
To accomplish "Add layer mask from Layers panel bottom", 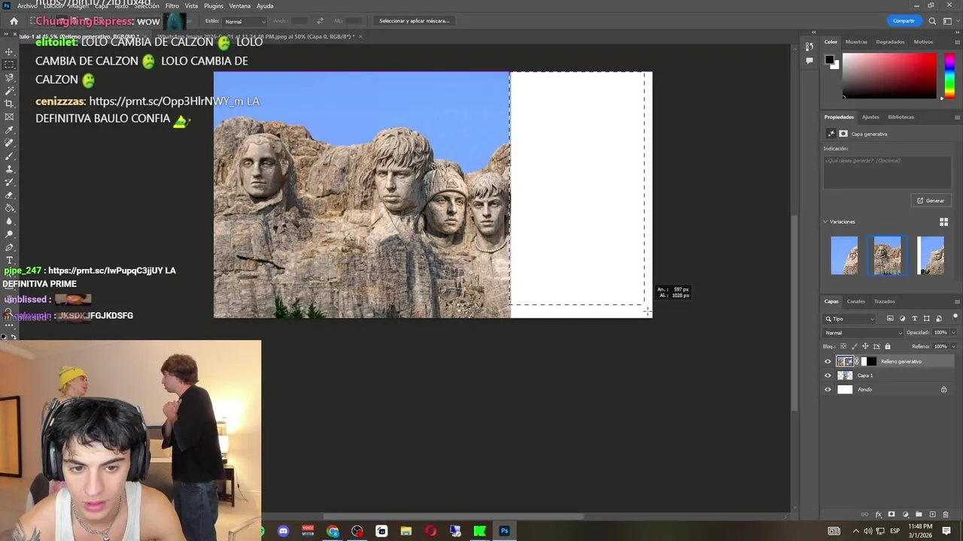I will 892,515.
